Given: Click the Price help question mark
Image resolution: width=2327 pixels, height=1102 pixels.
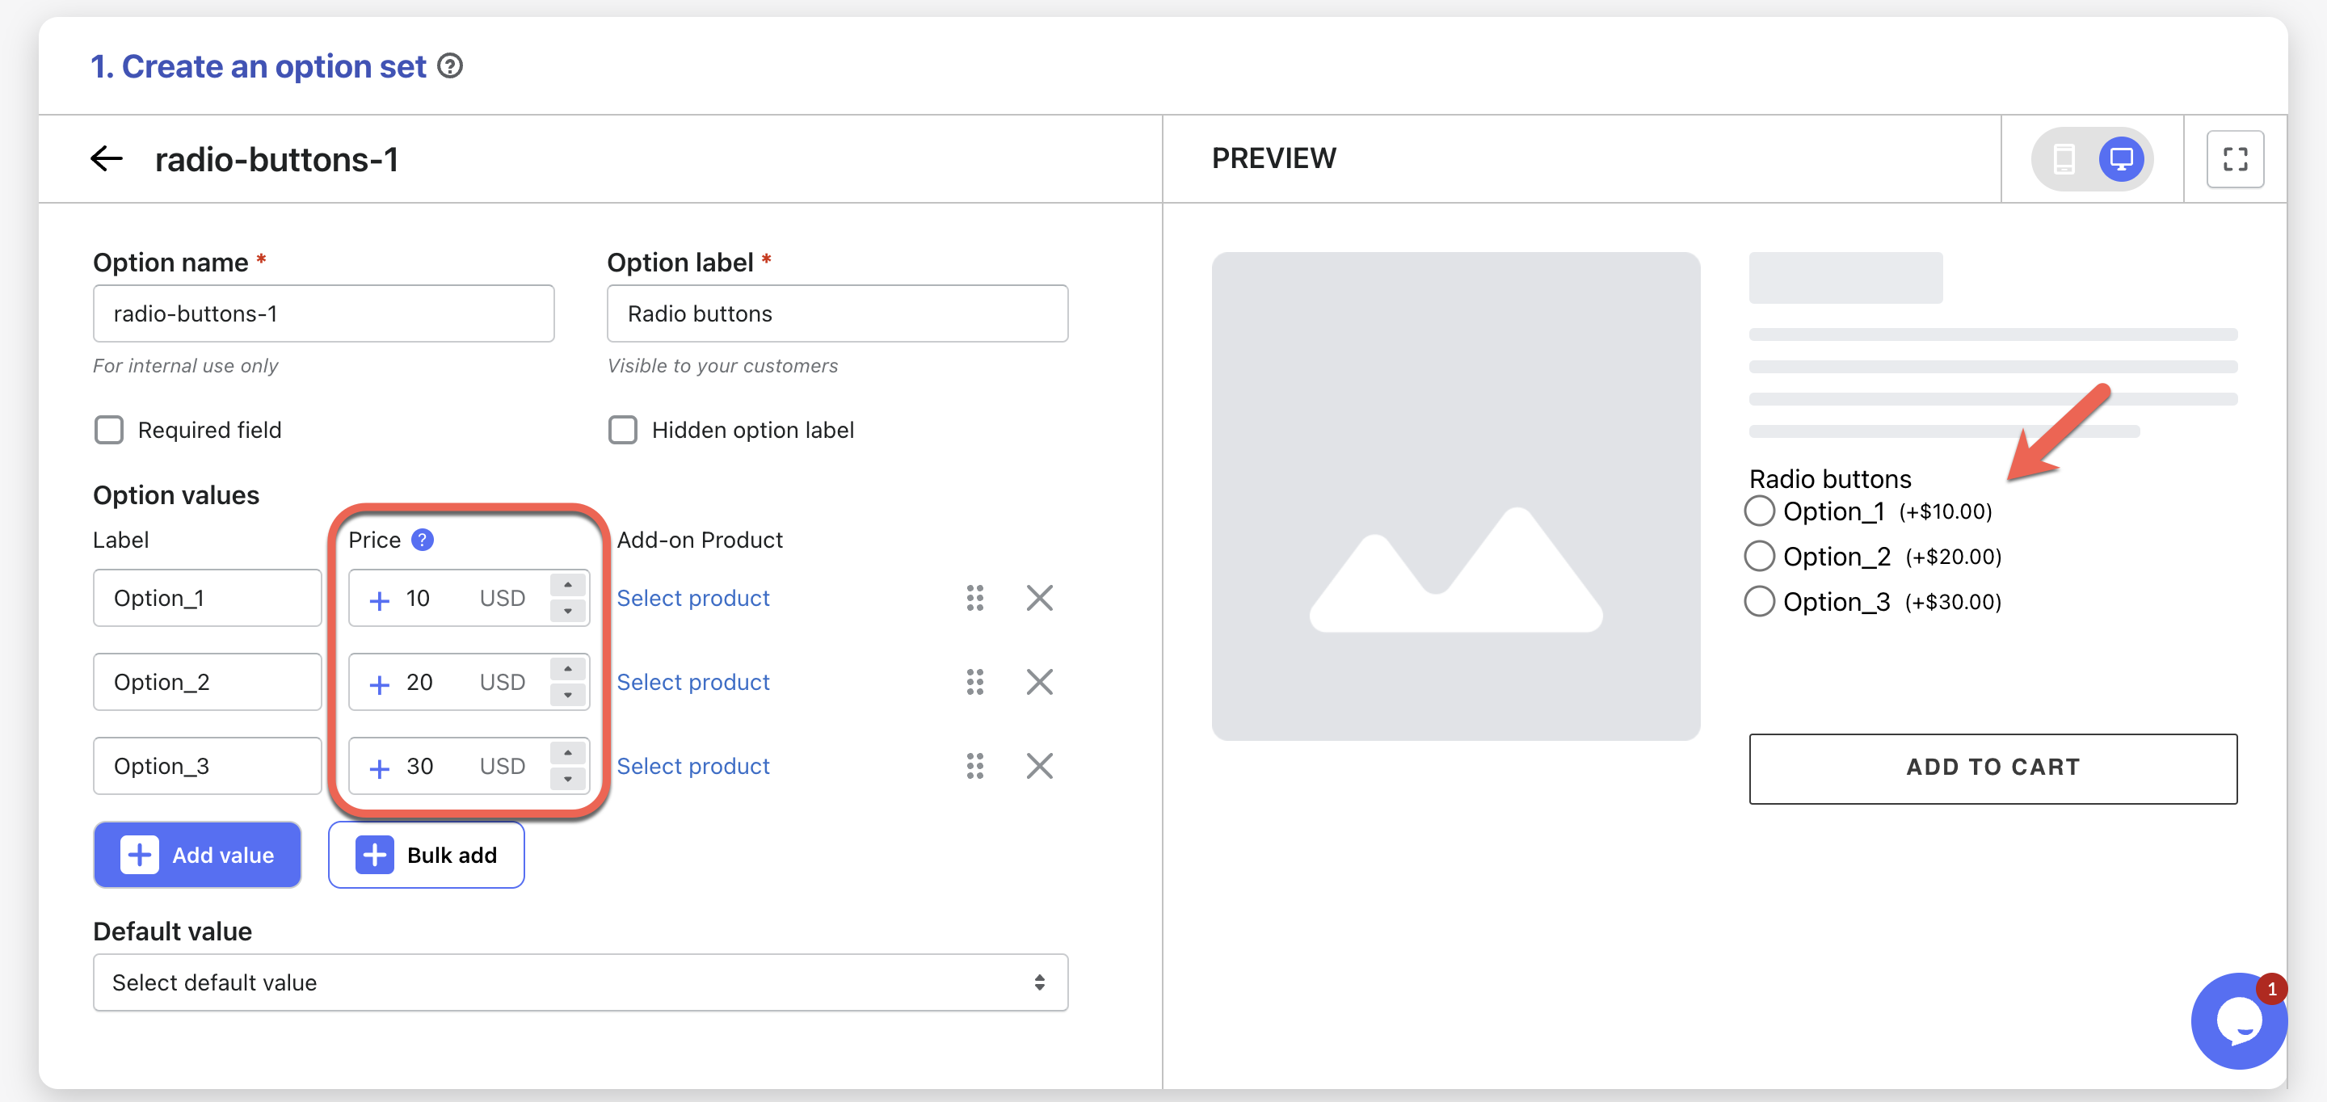Looking at the screenshot, I should [422, 540].
